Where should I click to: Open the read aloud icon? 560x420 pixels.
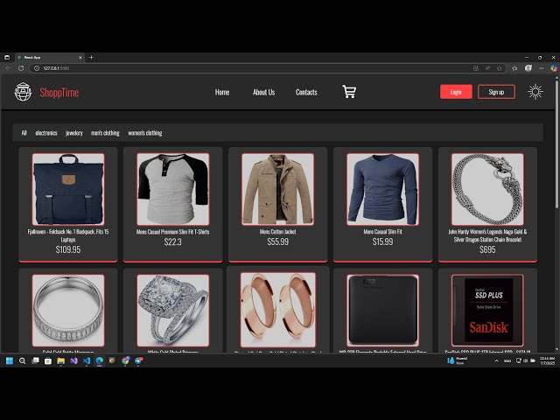coord(487,68)
